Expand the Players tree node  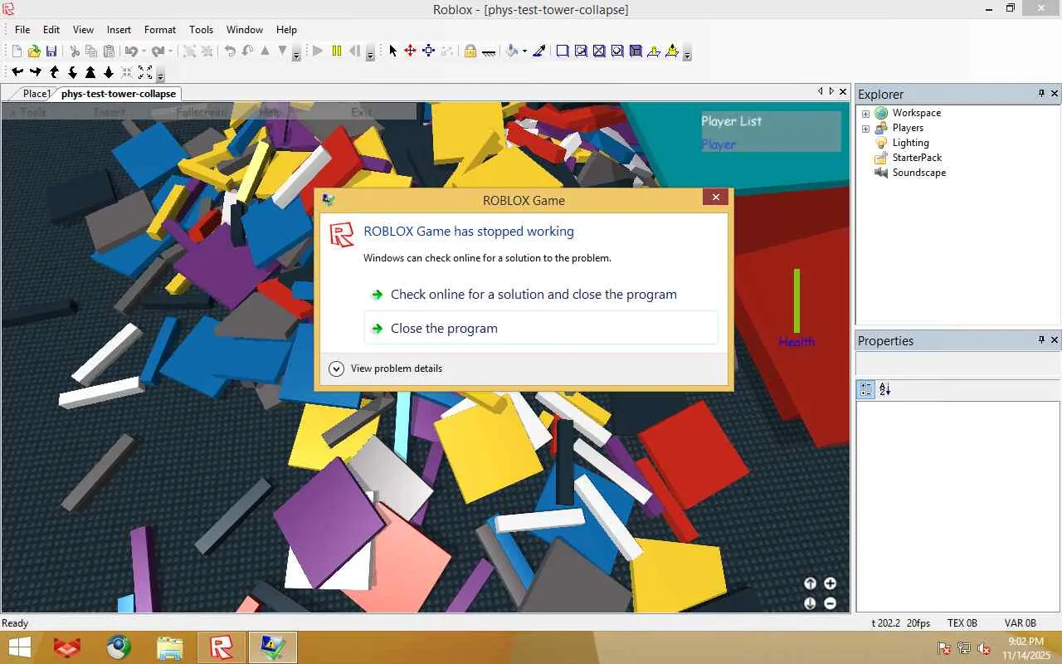pos(865,129)
